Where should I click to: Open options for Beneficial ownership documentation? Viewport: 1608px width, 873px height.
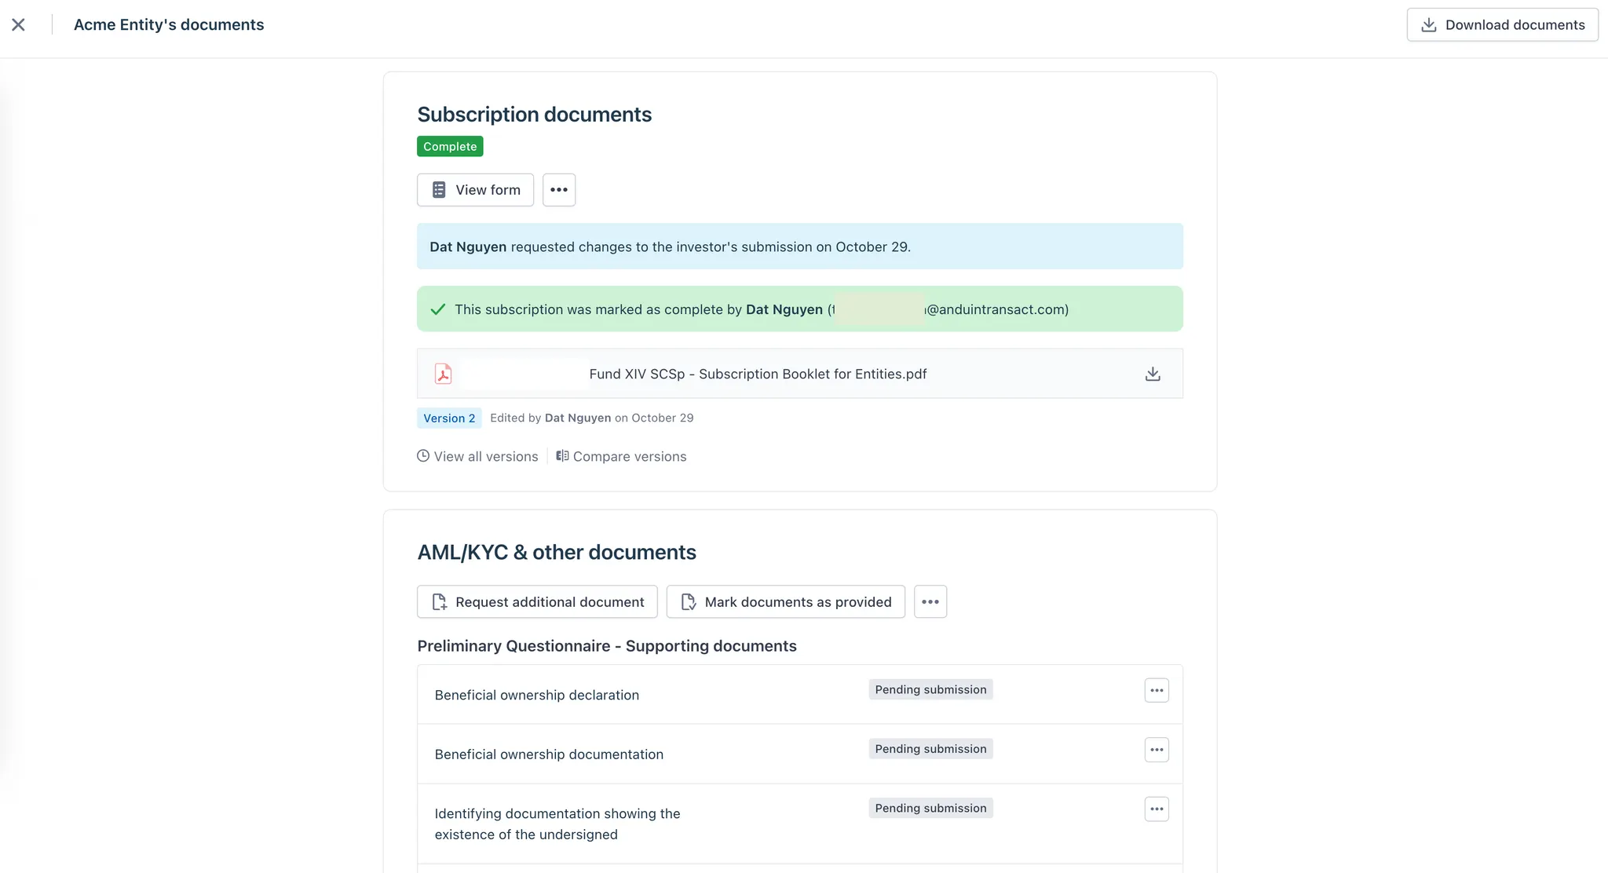1157,750
